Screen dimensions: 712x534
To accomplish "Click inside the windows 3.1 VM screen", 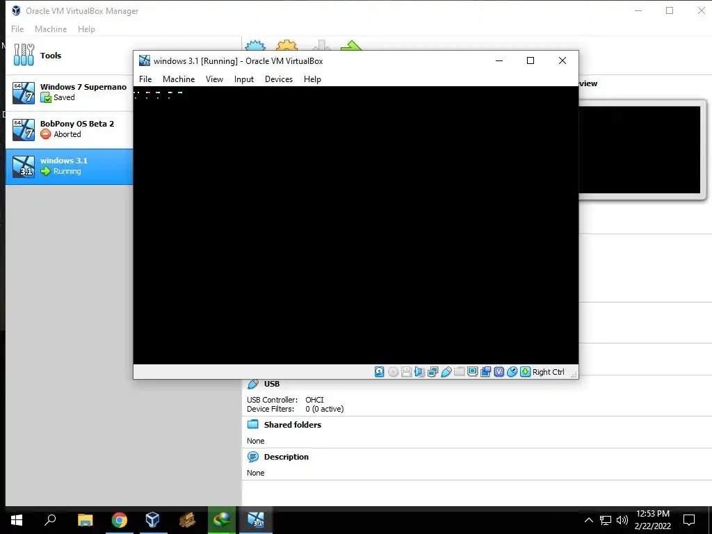I will pos(355,225).
